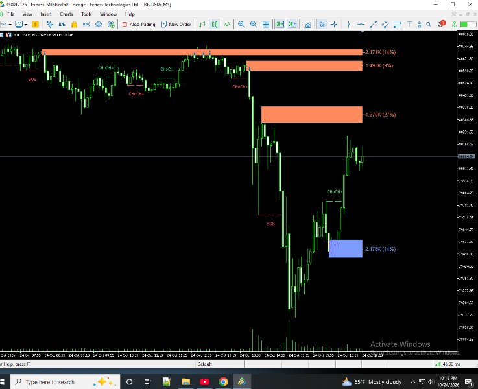Viewport: 478px width, 389px height.
Task: Click the green person account icon
Action: pyautogui.click(x=455, y=25)
